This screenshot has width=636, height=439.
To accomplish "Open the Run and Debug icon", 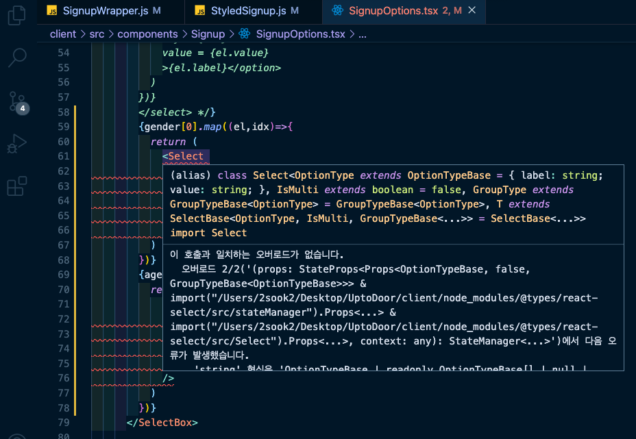I will (x=17, y=144).
